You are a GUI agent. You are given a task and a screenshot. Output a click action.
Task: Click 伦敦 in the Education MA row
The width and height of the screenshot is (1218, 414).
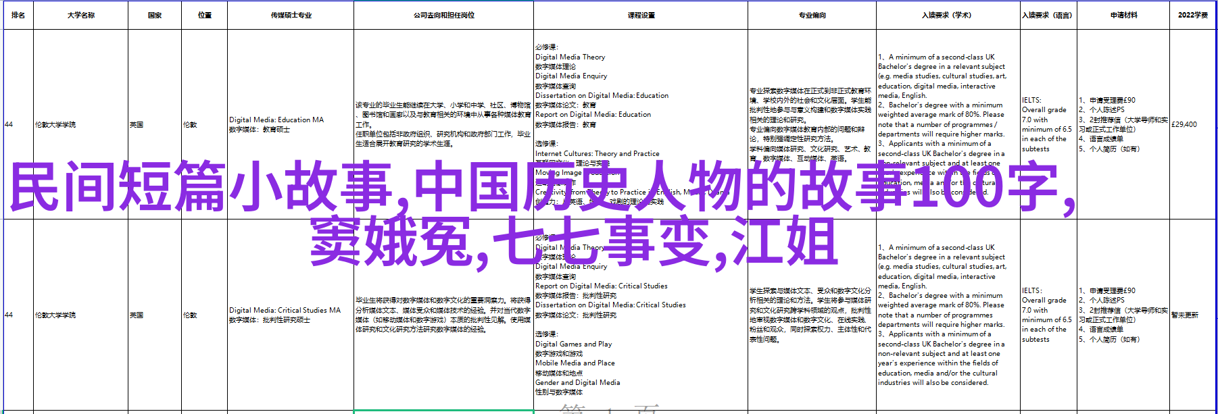pos(204,124)
